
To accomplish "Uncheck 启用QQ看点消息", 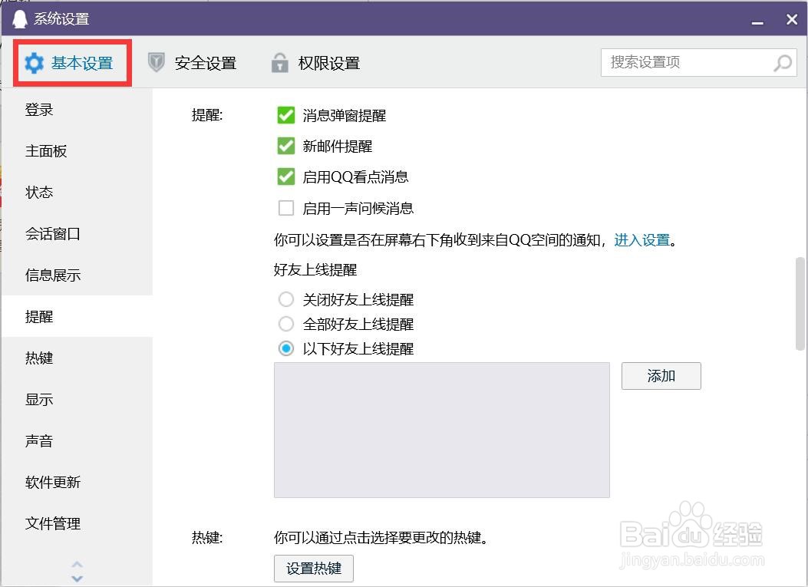I will [x=285, y=176].
